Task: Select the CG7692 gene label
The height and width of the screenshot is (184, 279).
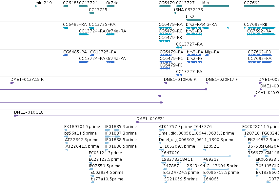Action: (252, 3)
